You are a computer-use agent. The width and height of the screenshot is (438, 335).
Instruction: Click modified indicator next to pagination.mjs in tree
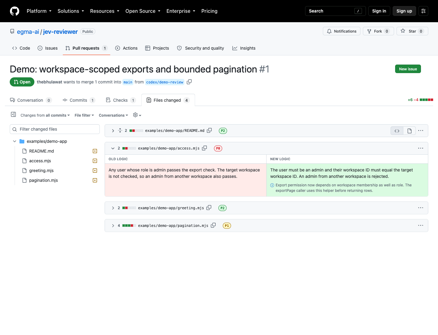coord(95,180)
